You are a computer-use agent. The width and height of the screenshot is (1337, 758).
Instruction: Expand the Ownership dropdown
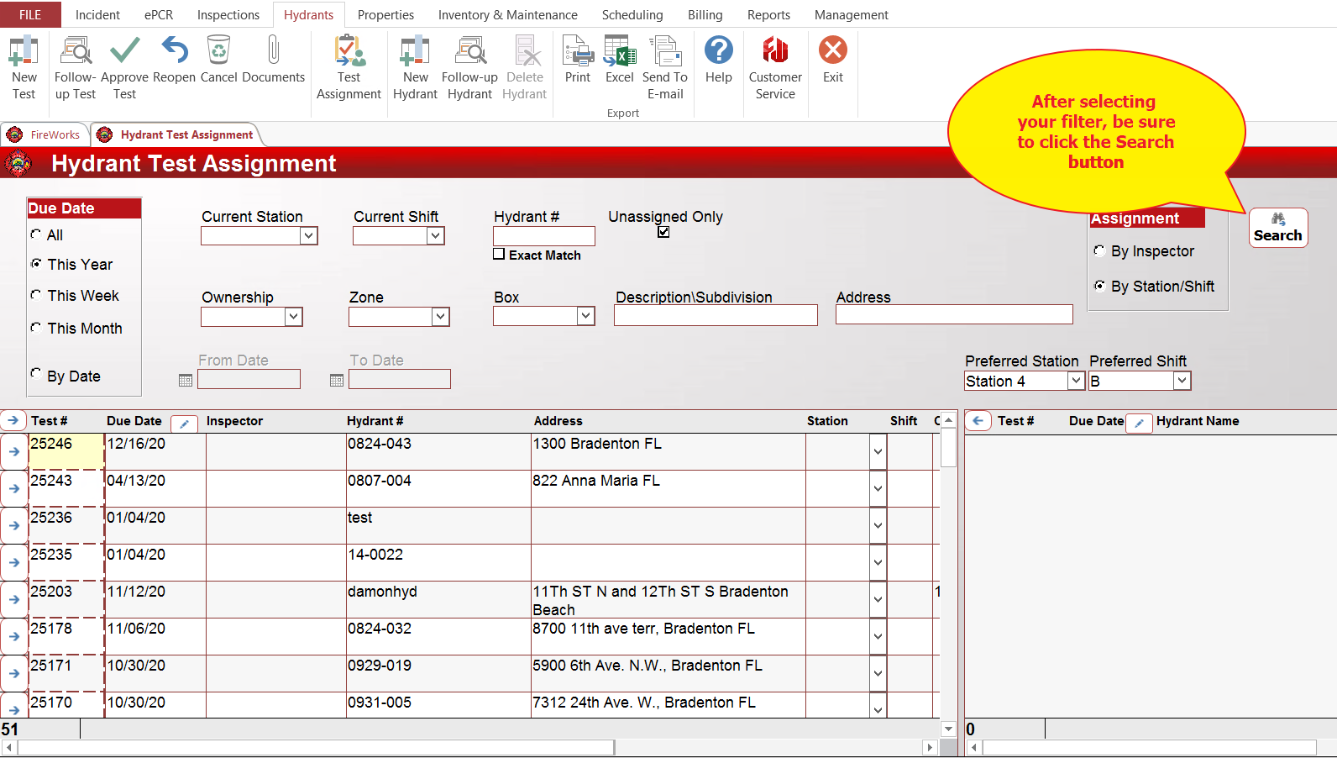[x=293, y=317]
